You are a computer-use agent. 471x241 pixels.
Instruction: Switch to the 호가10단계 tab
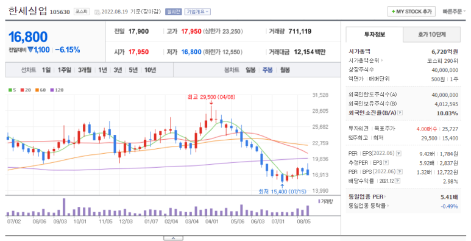click(x=431, y=34)
